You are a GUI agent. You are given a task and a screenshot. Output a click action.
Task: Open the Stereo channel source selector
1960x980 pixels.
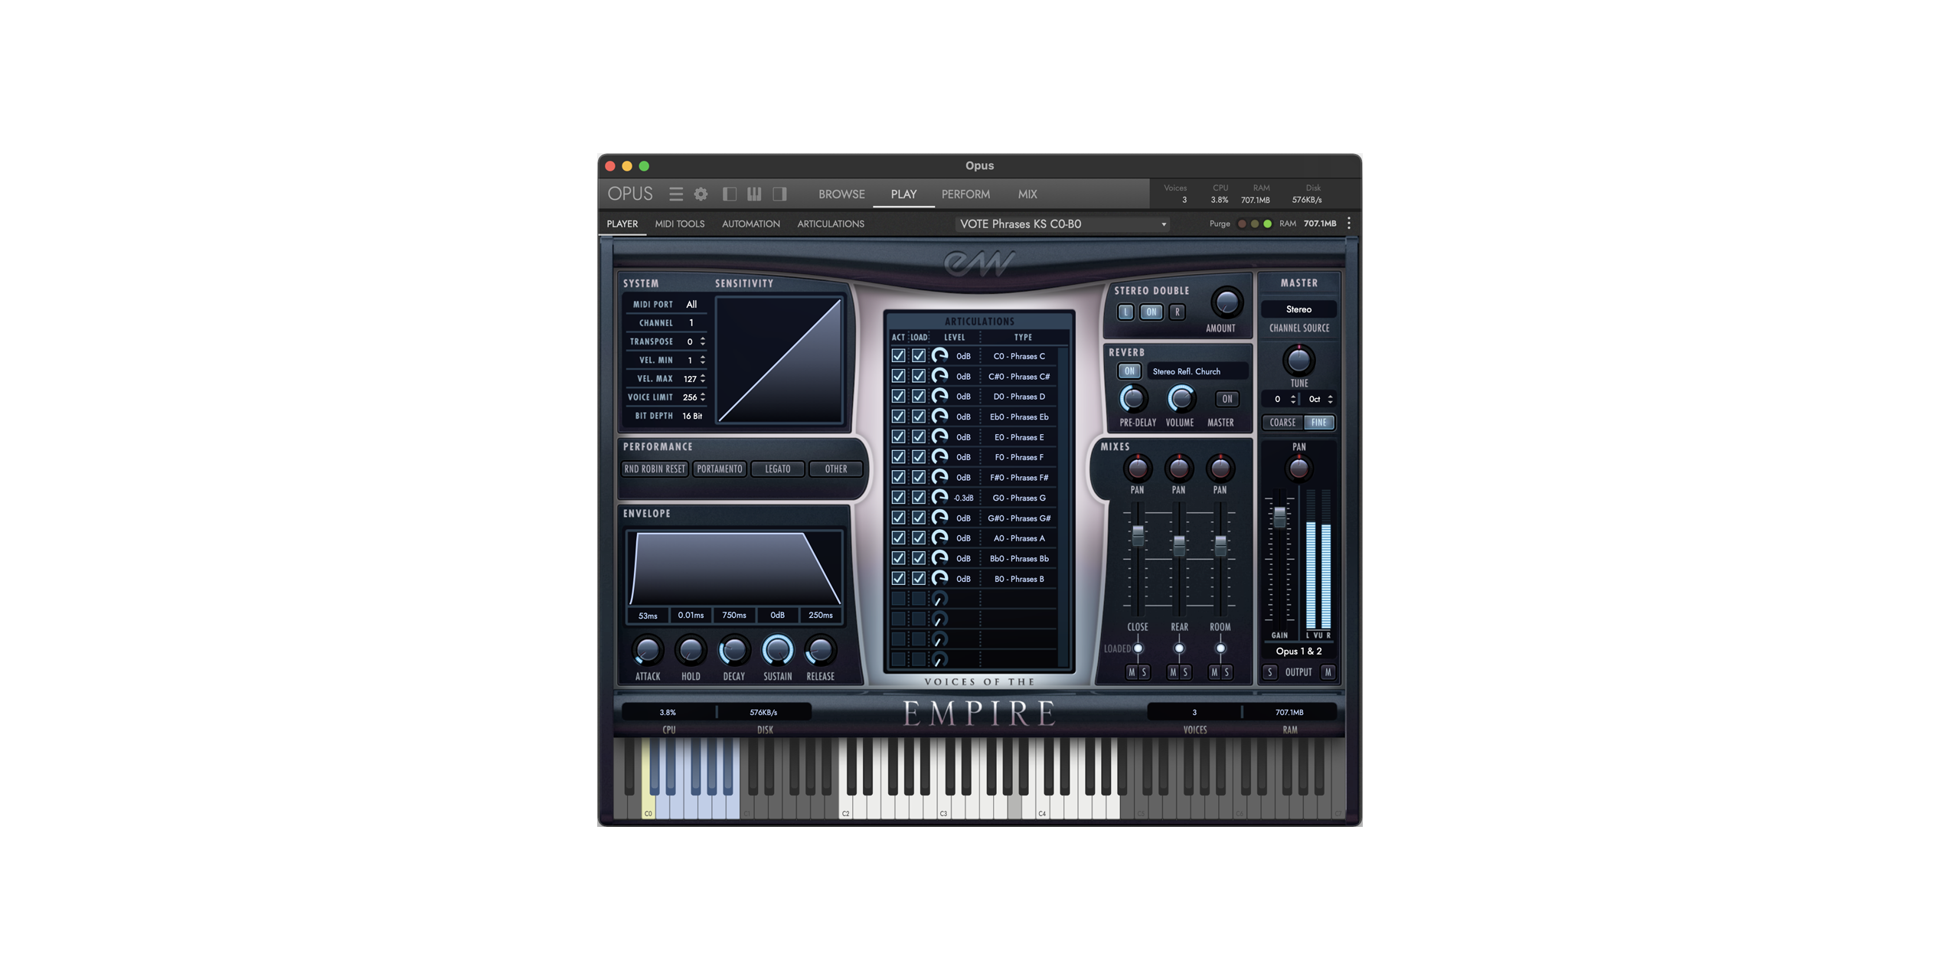[1298, 309]
